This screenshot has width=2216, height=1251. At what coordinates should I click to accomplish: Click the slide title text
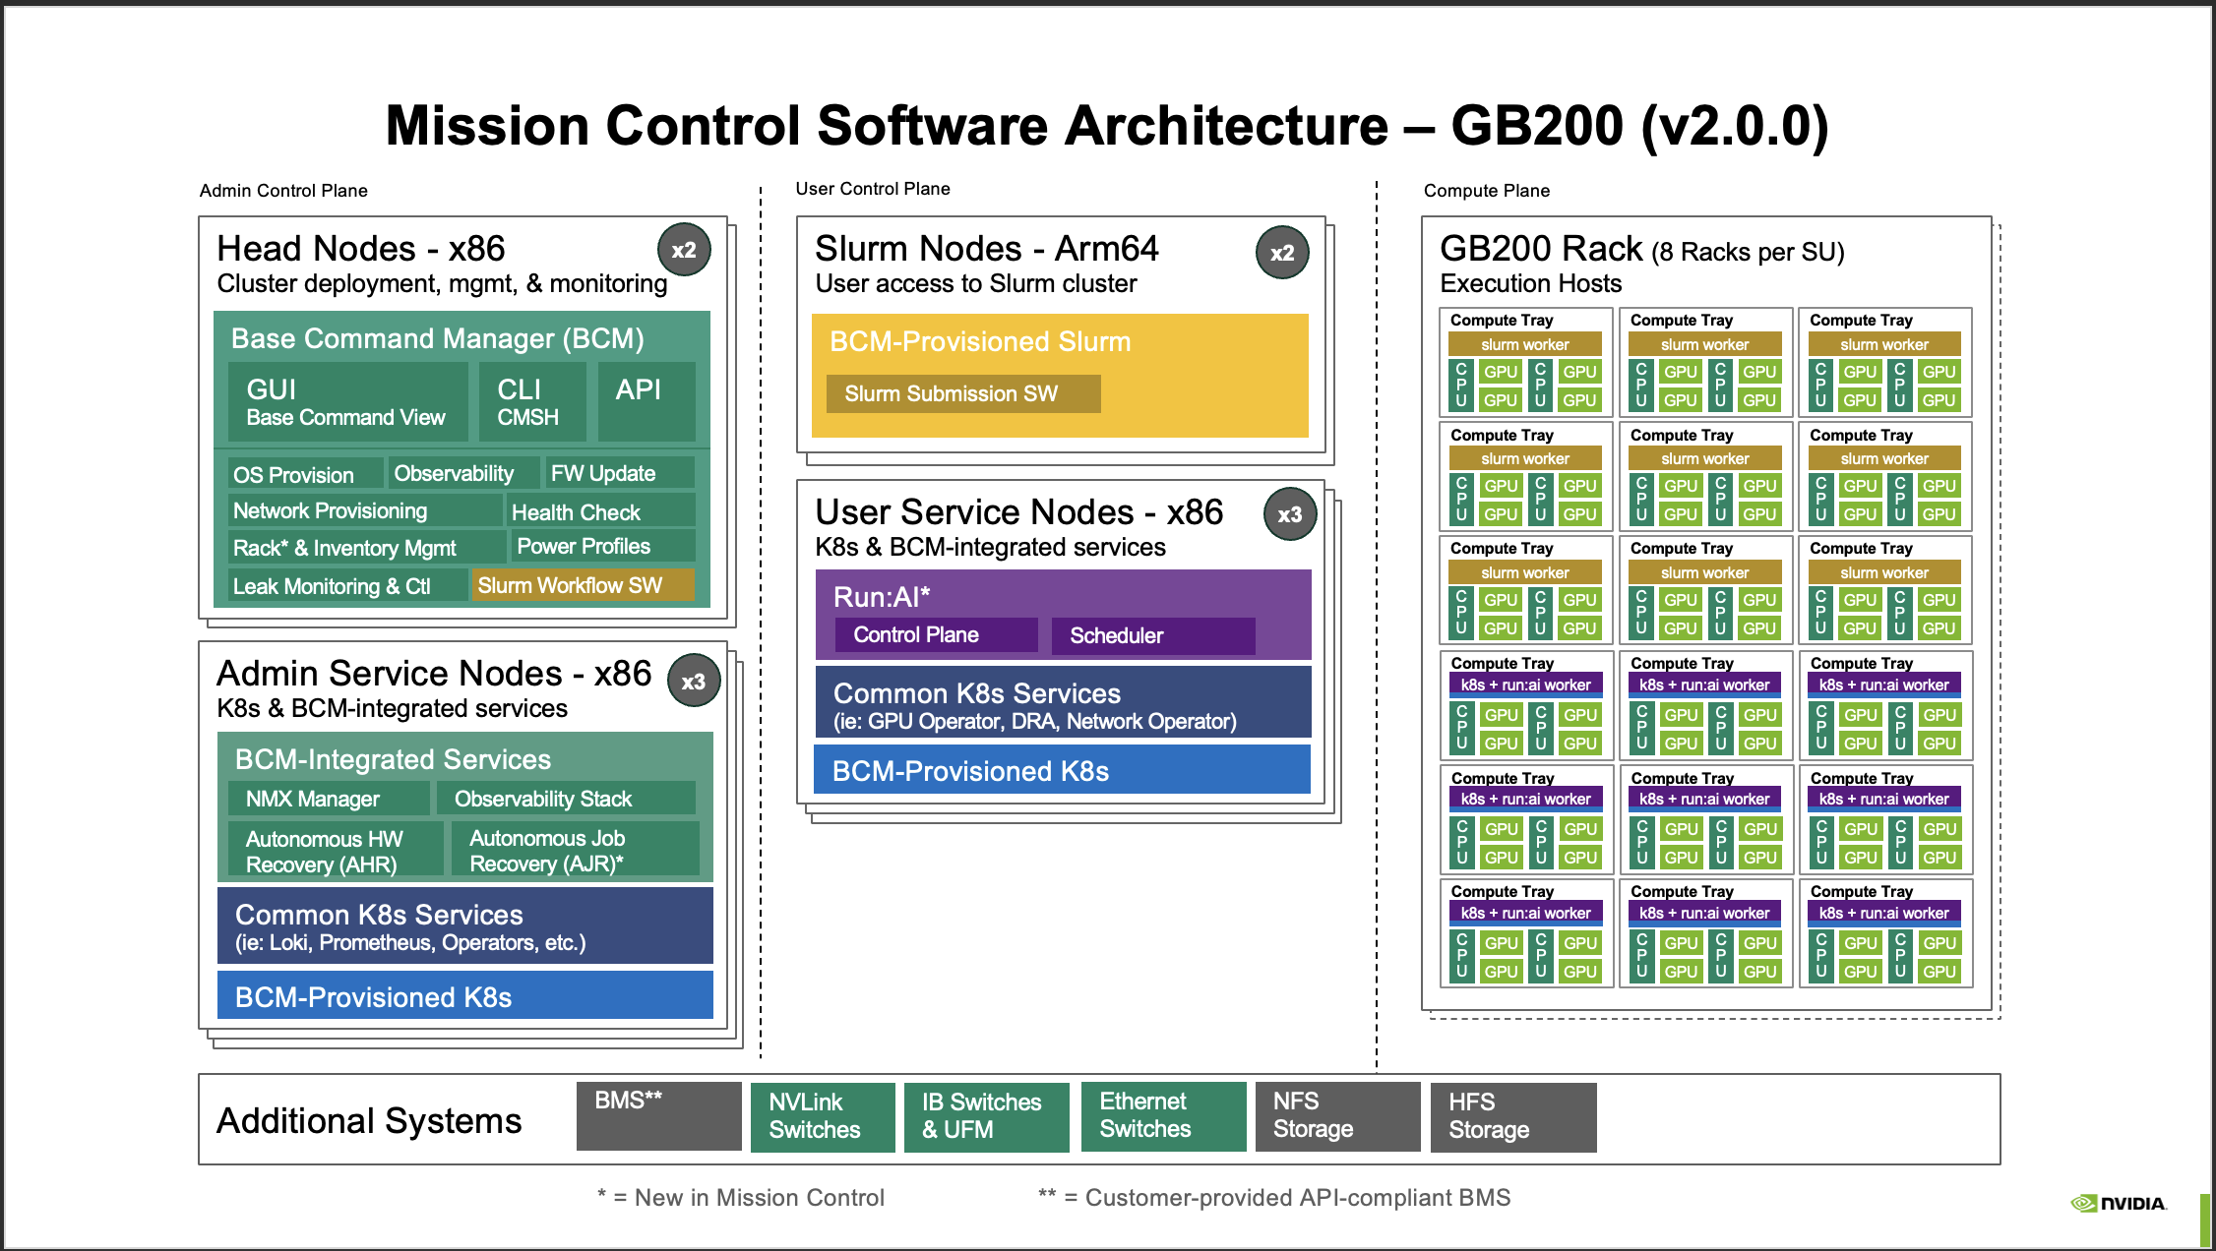tap(1106, 126)
